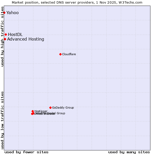Click the Yahoo text label
The height and width of the screenshot is (154, 154).
12,13
